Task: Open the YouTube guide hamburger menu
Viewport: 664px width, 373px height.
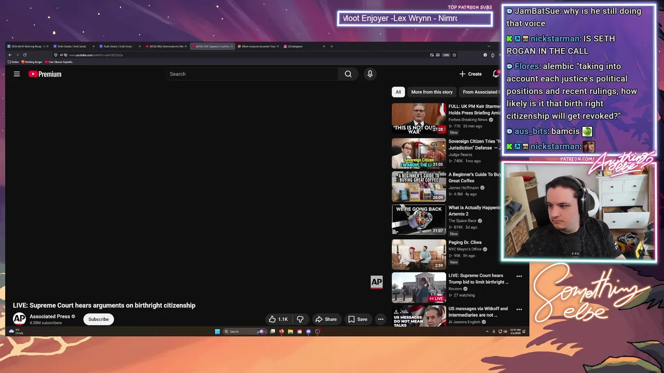Action: click(x=17, y=74)
